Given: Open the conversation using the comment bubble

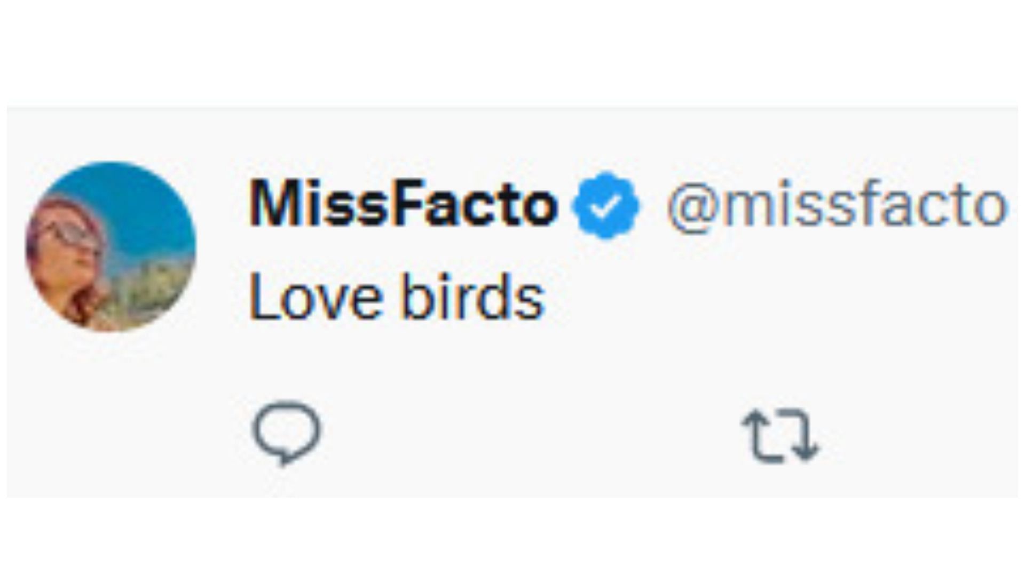Looking at the screenshot, I should click(287, 433).
